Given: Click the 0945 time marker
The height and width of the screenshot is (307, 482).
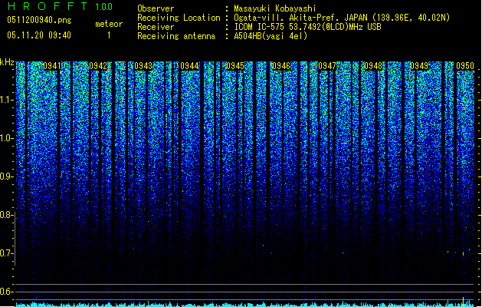Looking at the screenshot, I should [235, 66].
